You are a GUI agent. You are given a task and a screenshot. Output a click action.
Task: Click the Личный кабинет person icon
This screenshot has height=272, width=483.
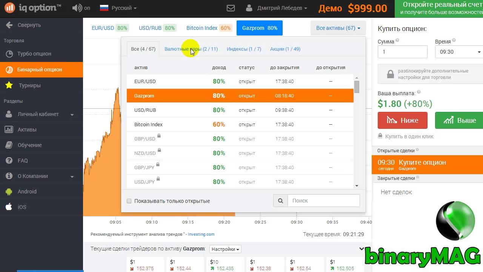(x=9, y=114)
